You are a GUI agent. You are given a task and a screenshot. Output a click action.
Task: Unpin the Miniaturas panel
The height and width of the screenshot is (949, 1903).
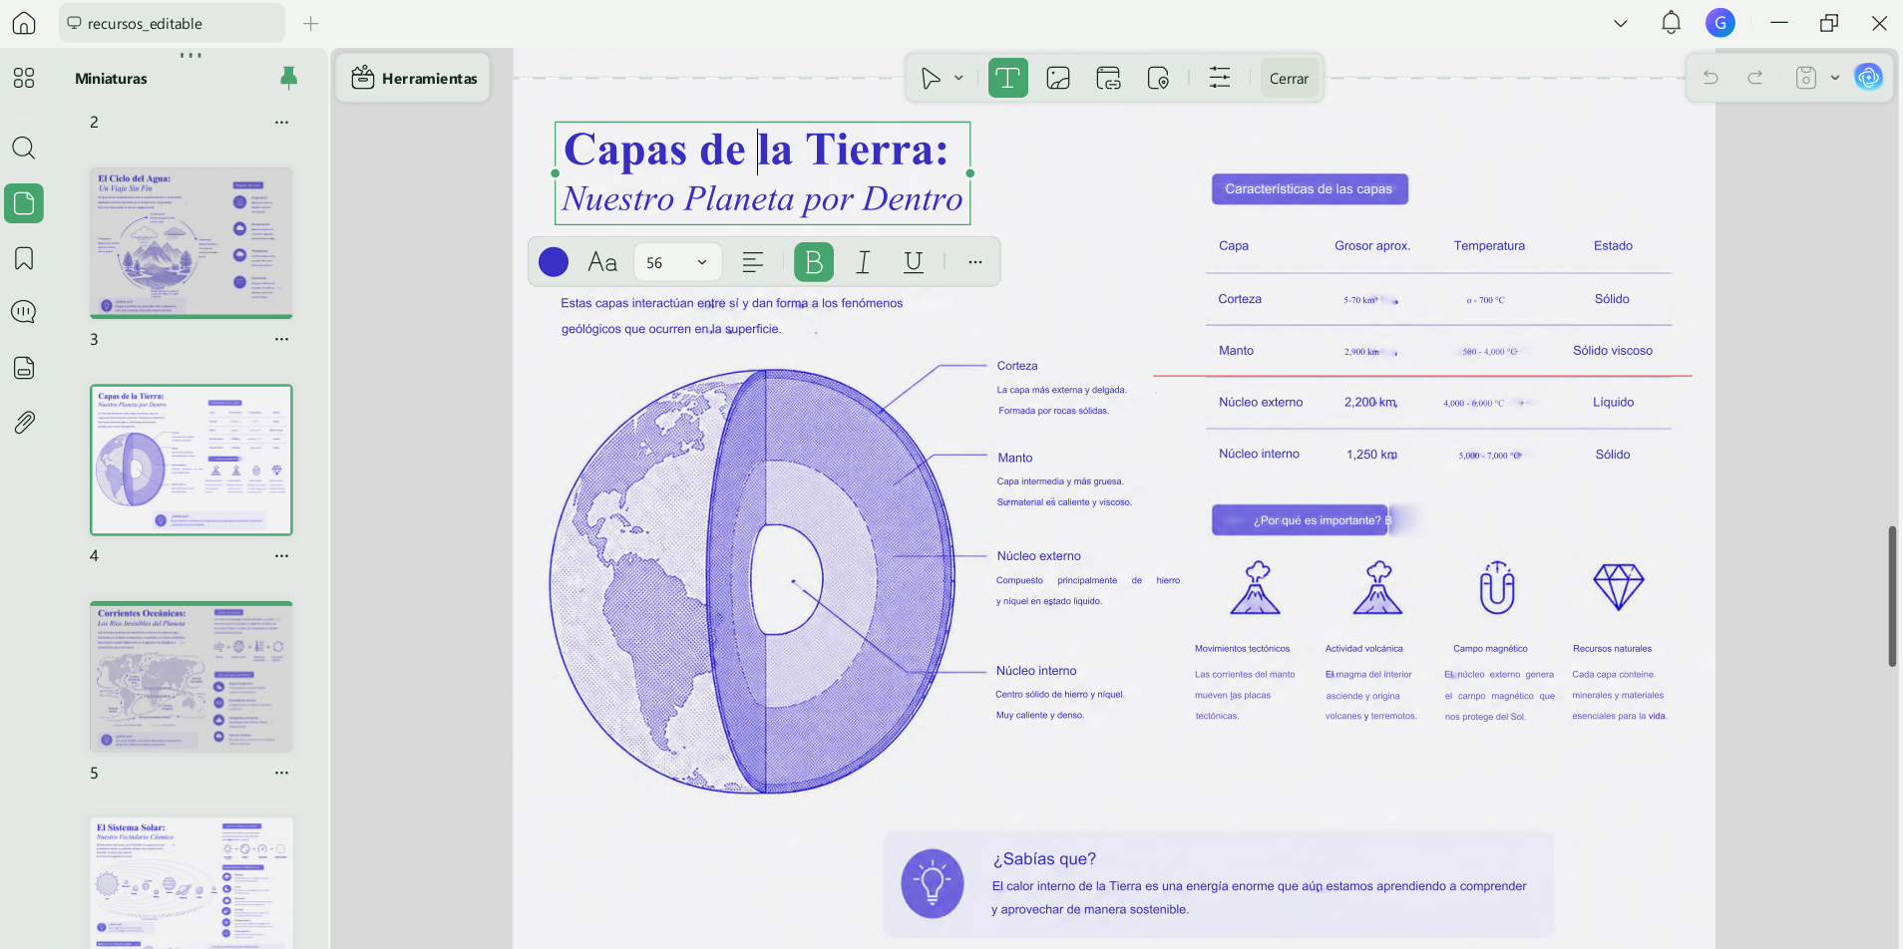pyautogui.click(x=288, y=78)
